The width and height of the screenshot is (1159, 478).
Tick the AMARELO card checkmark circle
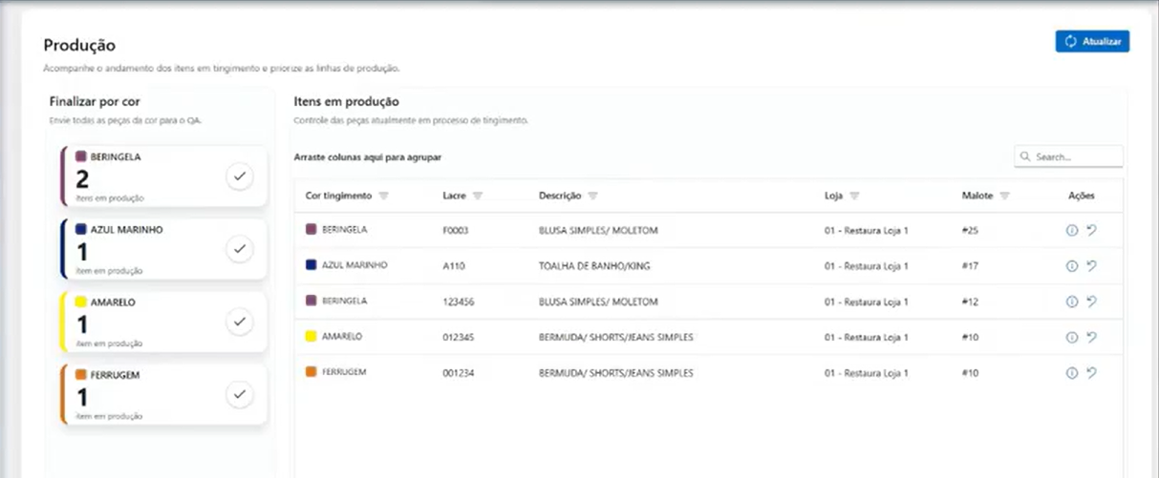click(x=239, y=322)
